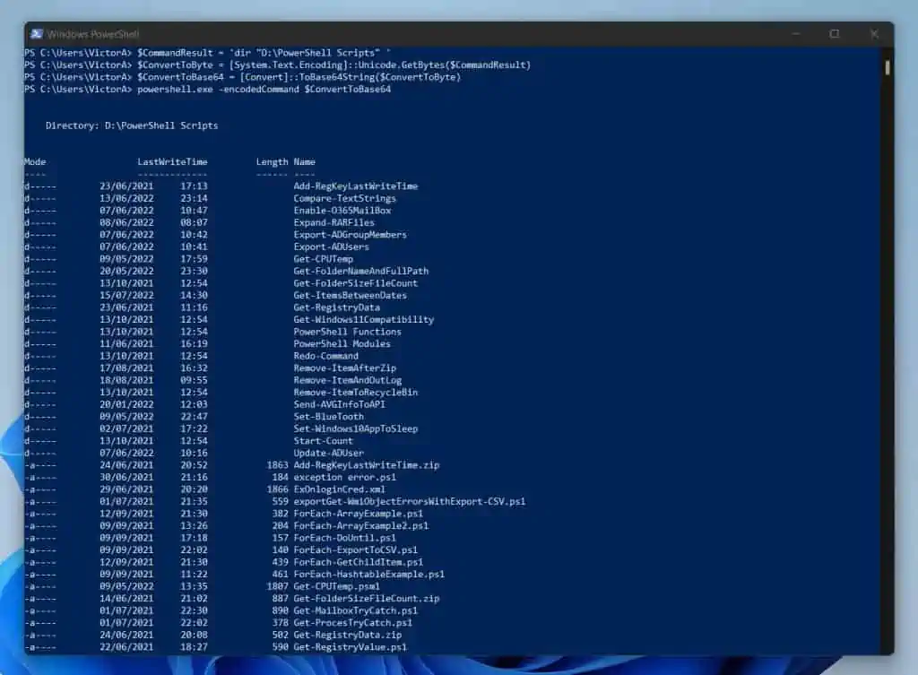918x675 pixels.
Task: Select the Compare-TextStrings folder name
Action: point(345,198)
